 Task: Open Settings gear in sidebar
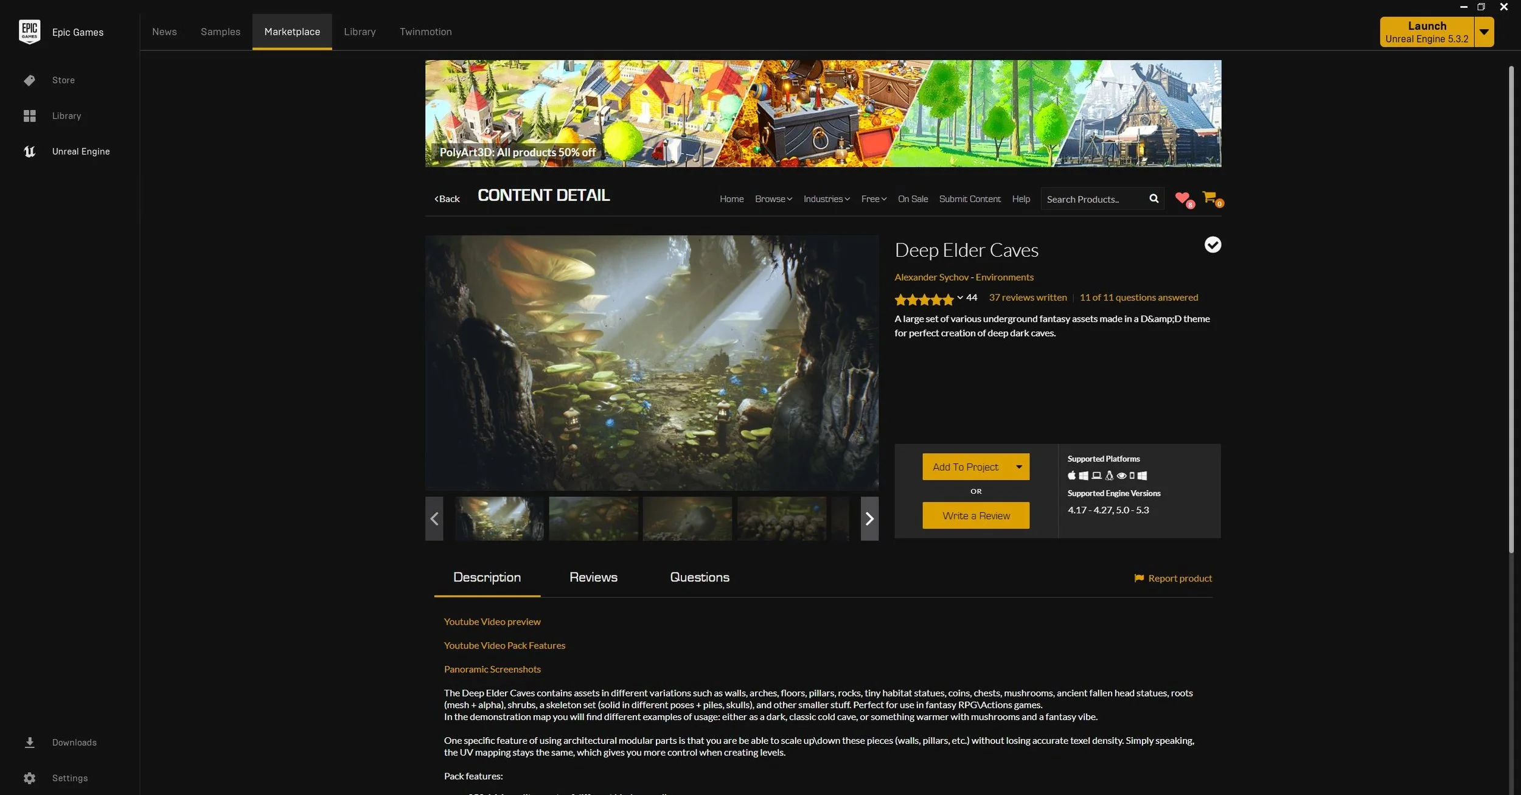click(x=30, y=778)
